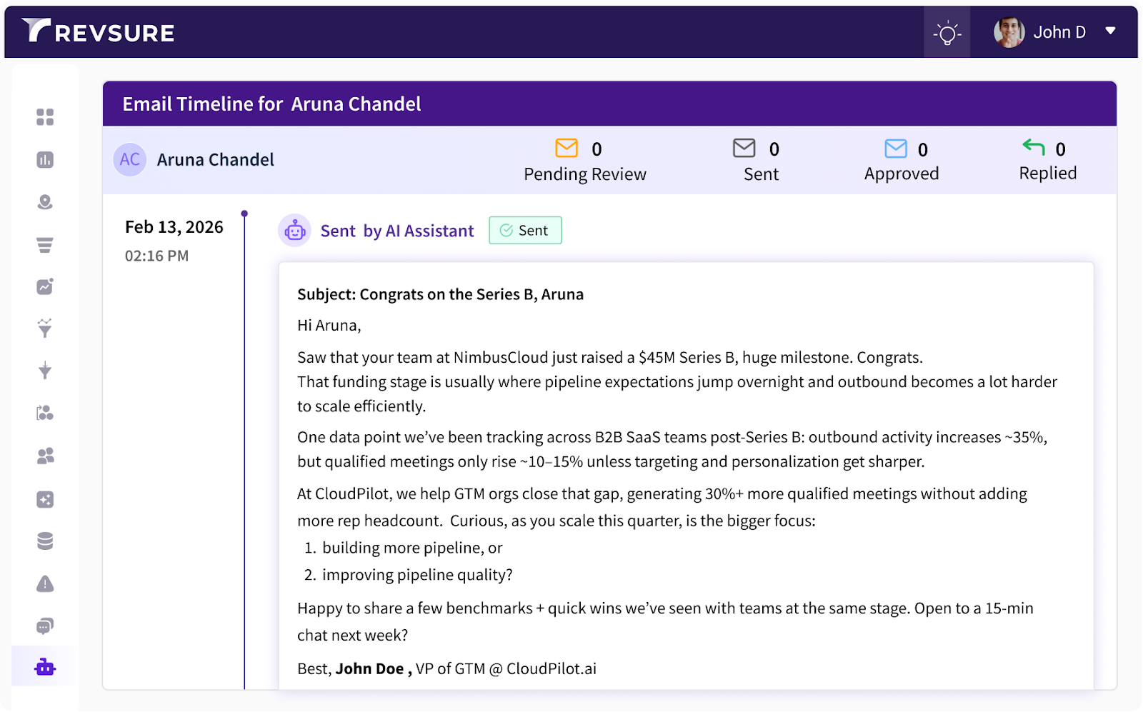Image resolution: width=1143 pixels, height=712 pixels.
Task: Open the dashboard grid icon in sidebar
Action: coord(45,117)
